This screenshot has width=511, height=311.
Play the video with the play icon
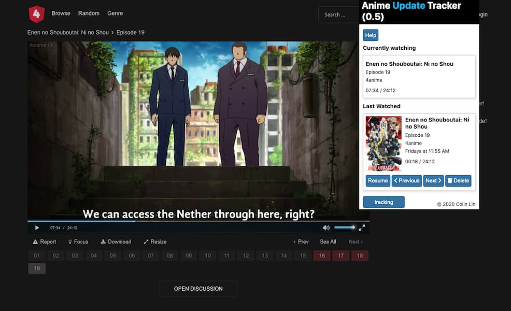pyautogui.click(x=37, y=228)
